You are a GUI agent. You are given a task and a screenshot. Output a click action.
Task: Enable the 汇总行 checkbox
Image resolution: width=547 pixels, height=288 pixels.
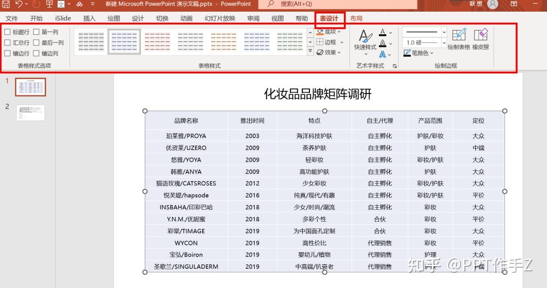coord(7,43)
